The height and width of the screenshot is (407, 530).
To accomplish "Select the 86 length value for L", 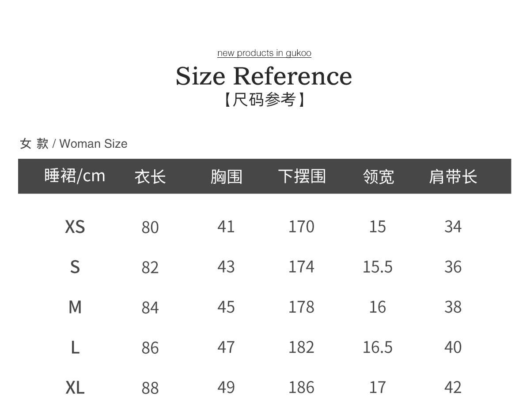I will click(x=150, y=348).
